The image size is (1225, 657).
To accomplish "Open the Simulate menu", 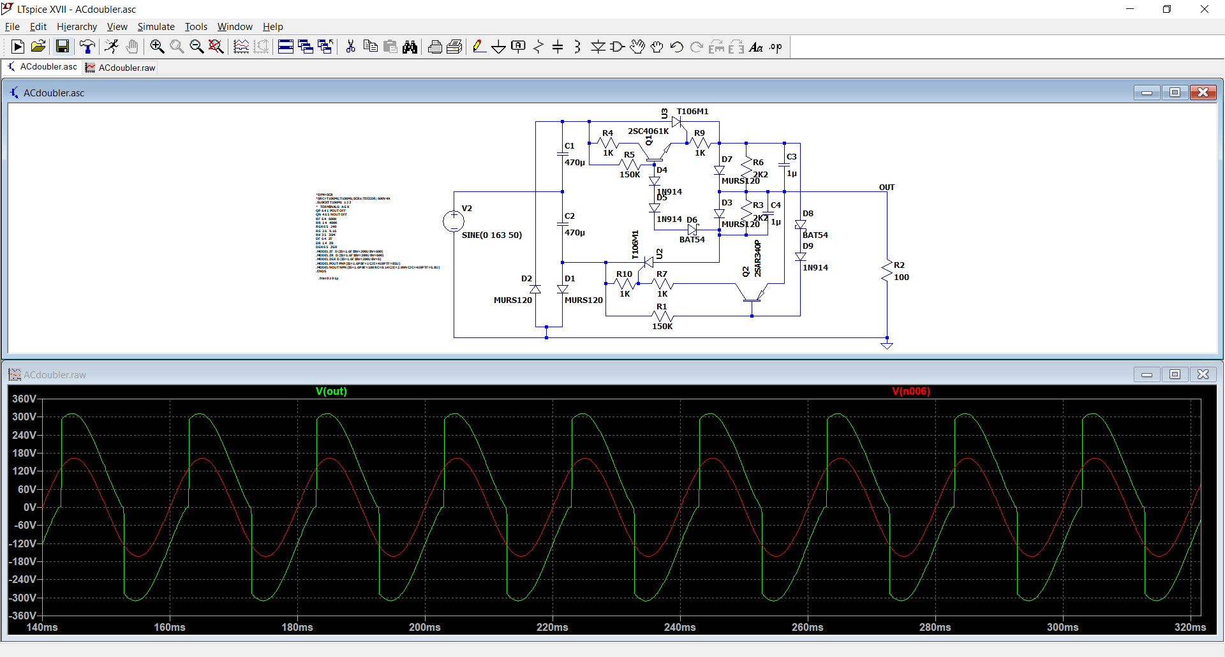I will (x=156, y=26).
